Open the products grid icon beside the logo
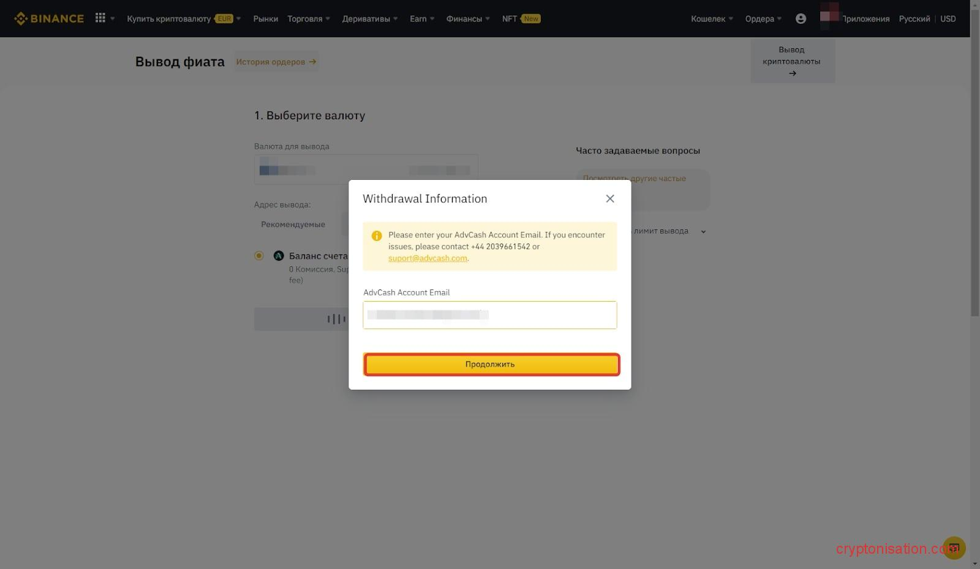The width and height of the screenshot is (980, 569). click(100, 18)
